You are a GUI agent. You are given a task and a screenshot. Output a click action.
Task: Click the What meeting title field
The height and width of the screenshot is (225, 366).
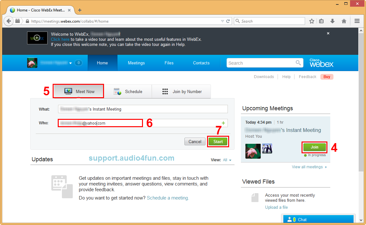pyautogui.click(x=143, y=109)
